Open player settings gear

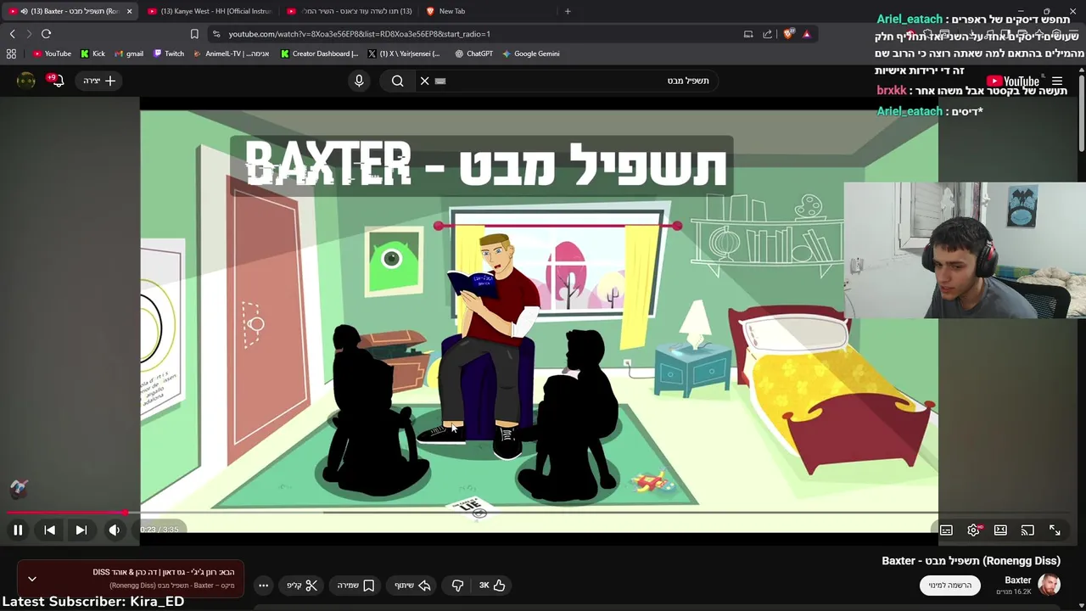[974, 530]
